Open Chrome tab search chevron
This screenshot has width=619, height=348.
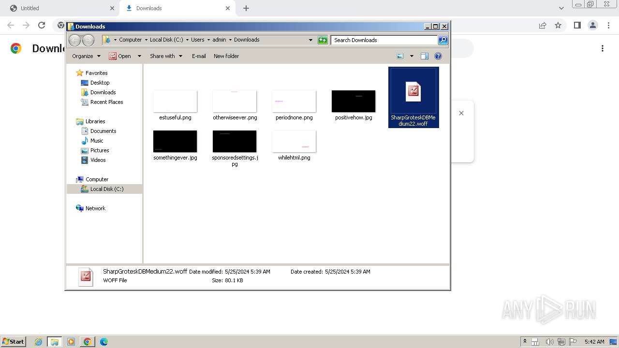[x=561, y=8]
